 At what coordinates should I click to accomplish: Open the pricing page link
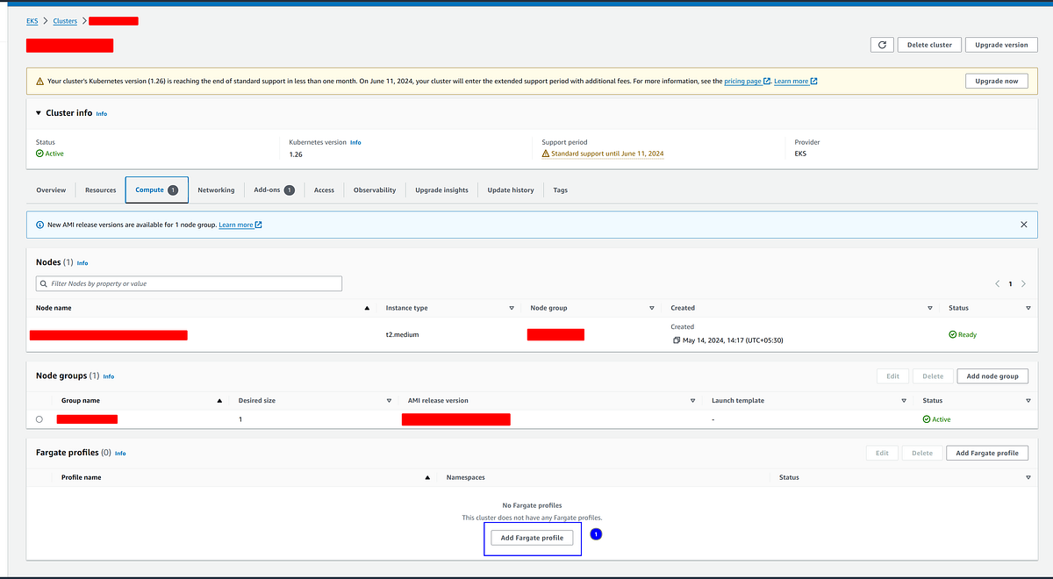[742, 81]
